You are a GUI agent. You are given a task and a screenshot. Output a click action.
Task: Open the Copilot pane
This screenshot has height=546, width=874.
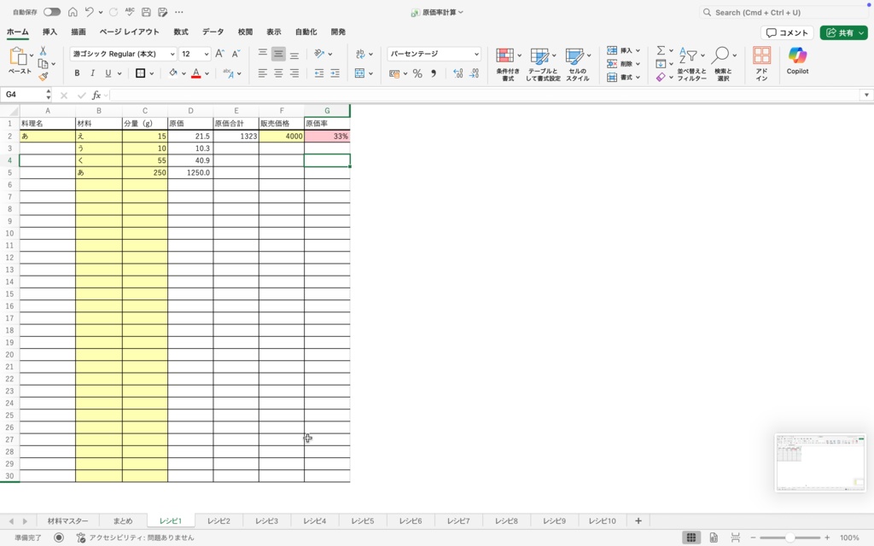797,61
